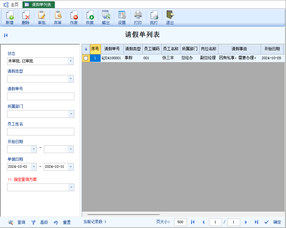Switch to the 主页 home tab
The image size is (286, 228).
[x=11, y=4]
